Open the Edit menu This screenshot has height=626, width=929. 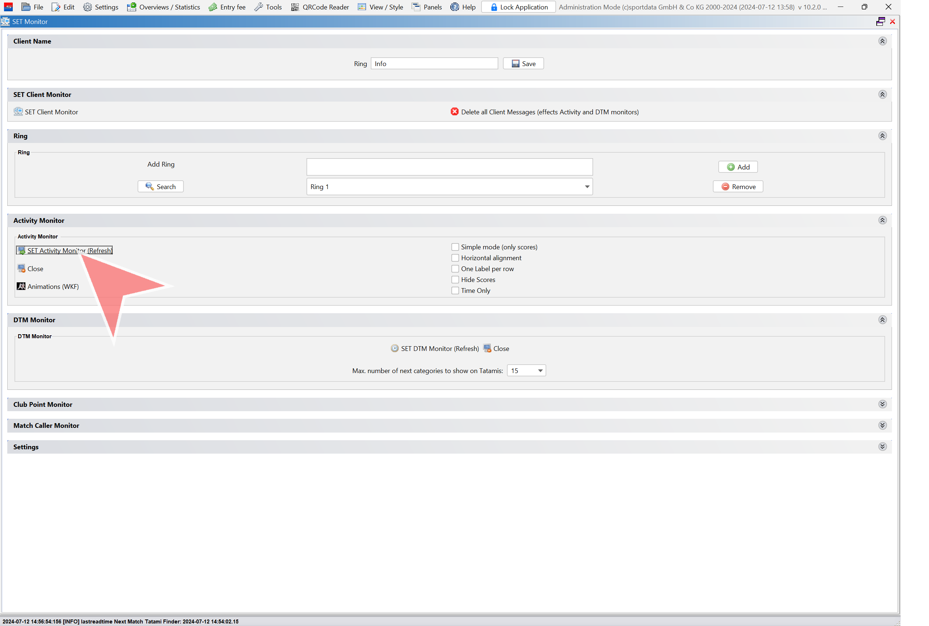click(x=63, y=7)
